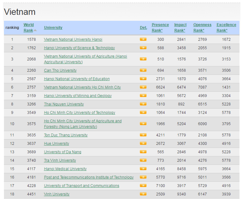The image size is (244, 200).
Task: Open Tra Vinh University link
Action: pos(60,160)
